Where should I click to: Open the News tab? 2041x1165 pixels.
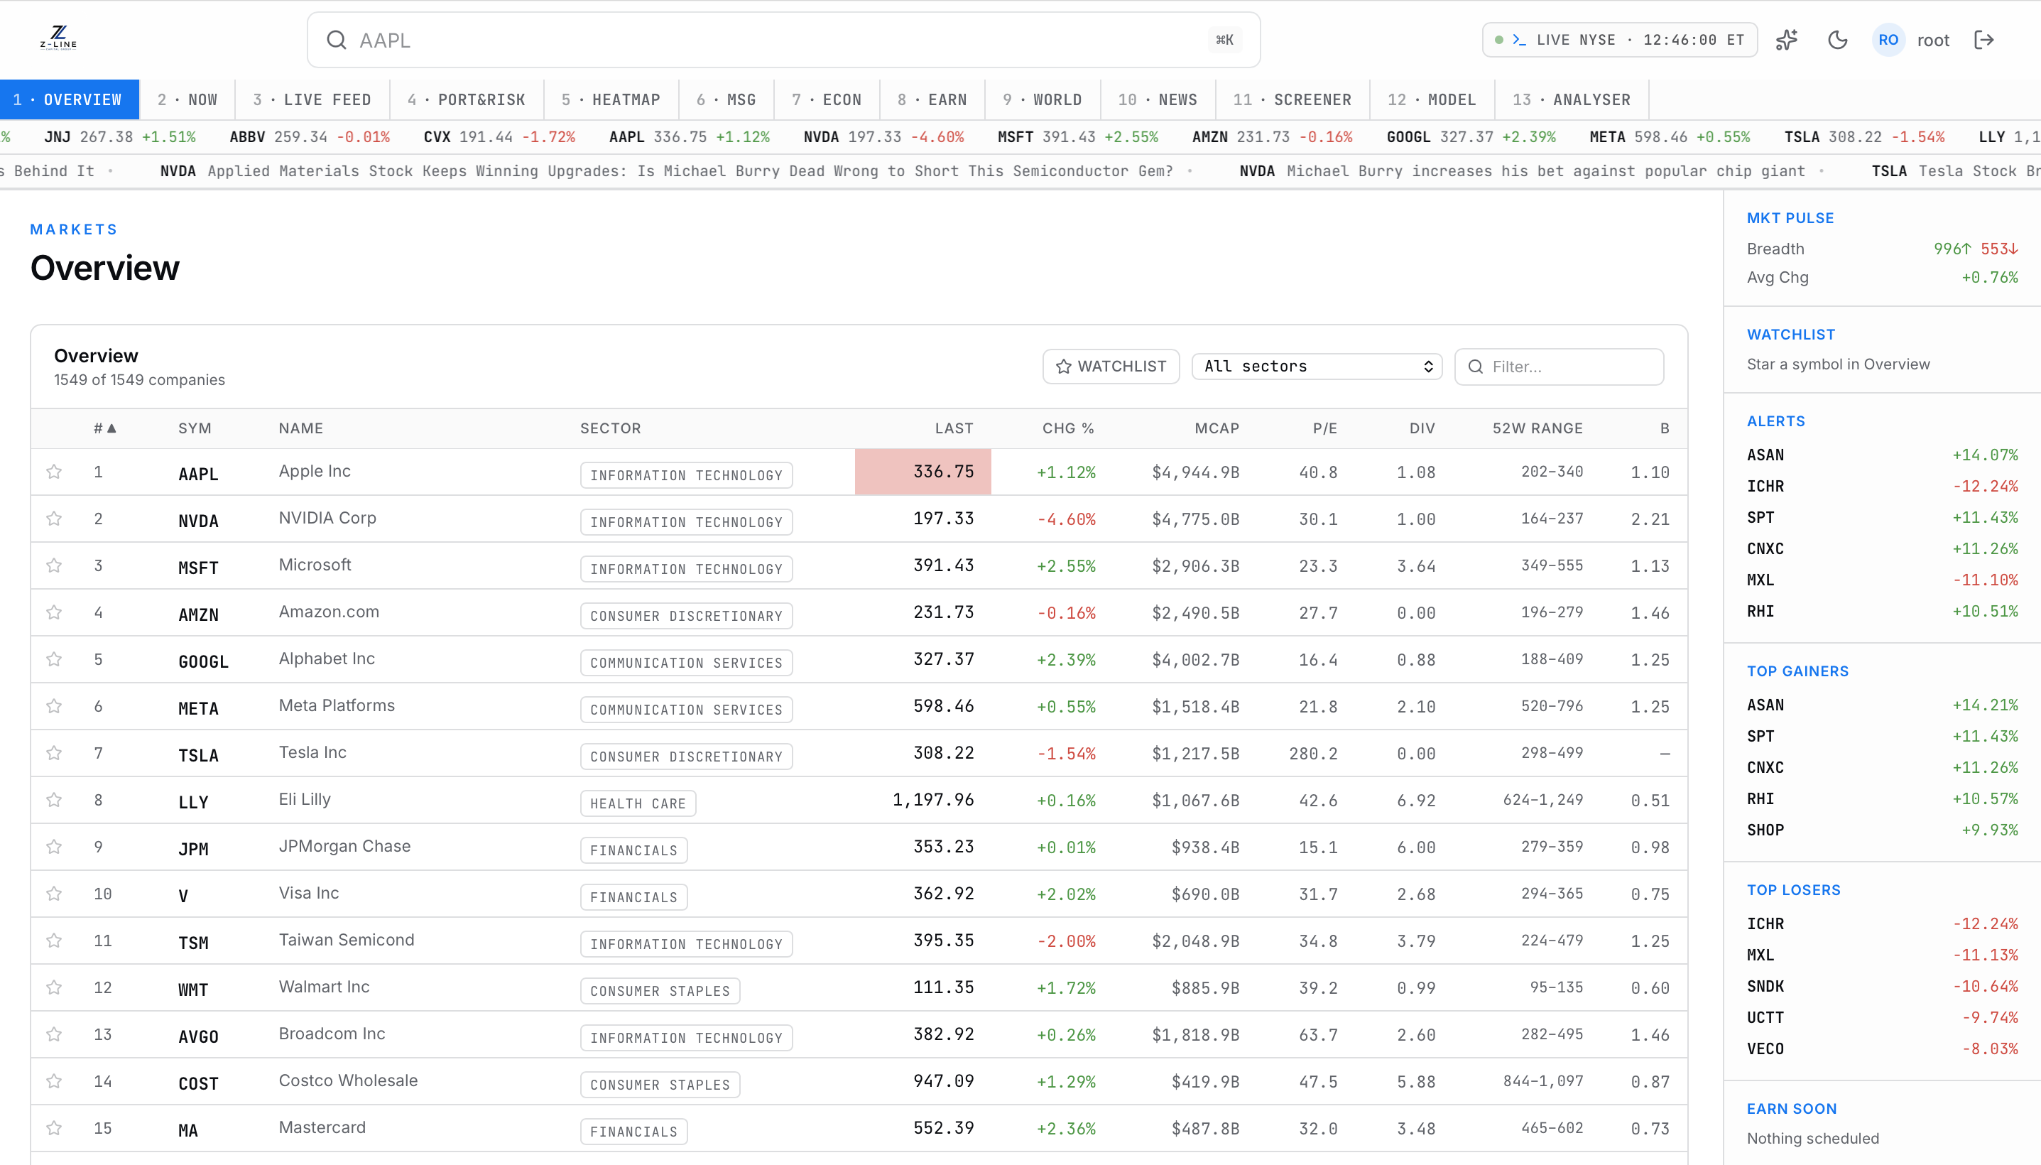point(1158,100)
